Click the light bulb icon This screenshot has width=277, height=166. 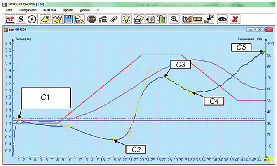(126, 19)
